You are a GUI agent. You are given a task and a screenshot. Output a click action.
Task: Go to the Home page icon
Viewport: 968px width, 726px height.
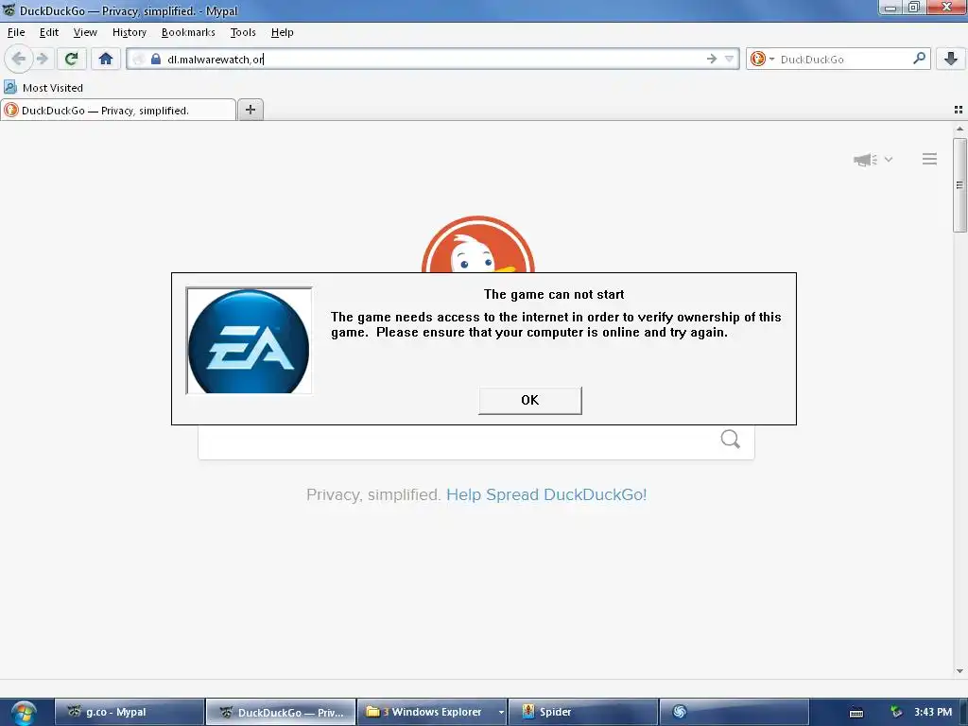[x=106, y=59]
